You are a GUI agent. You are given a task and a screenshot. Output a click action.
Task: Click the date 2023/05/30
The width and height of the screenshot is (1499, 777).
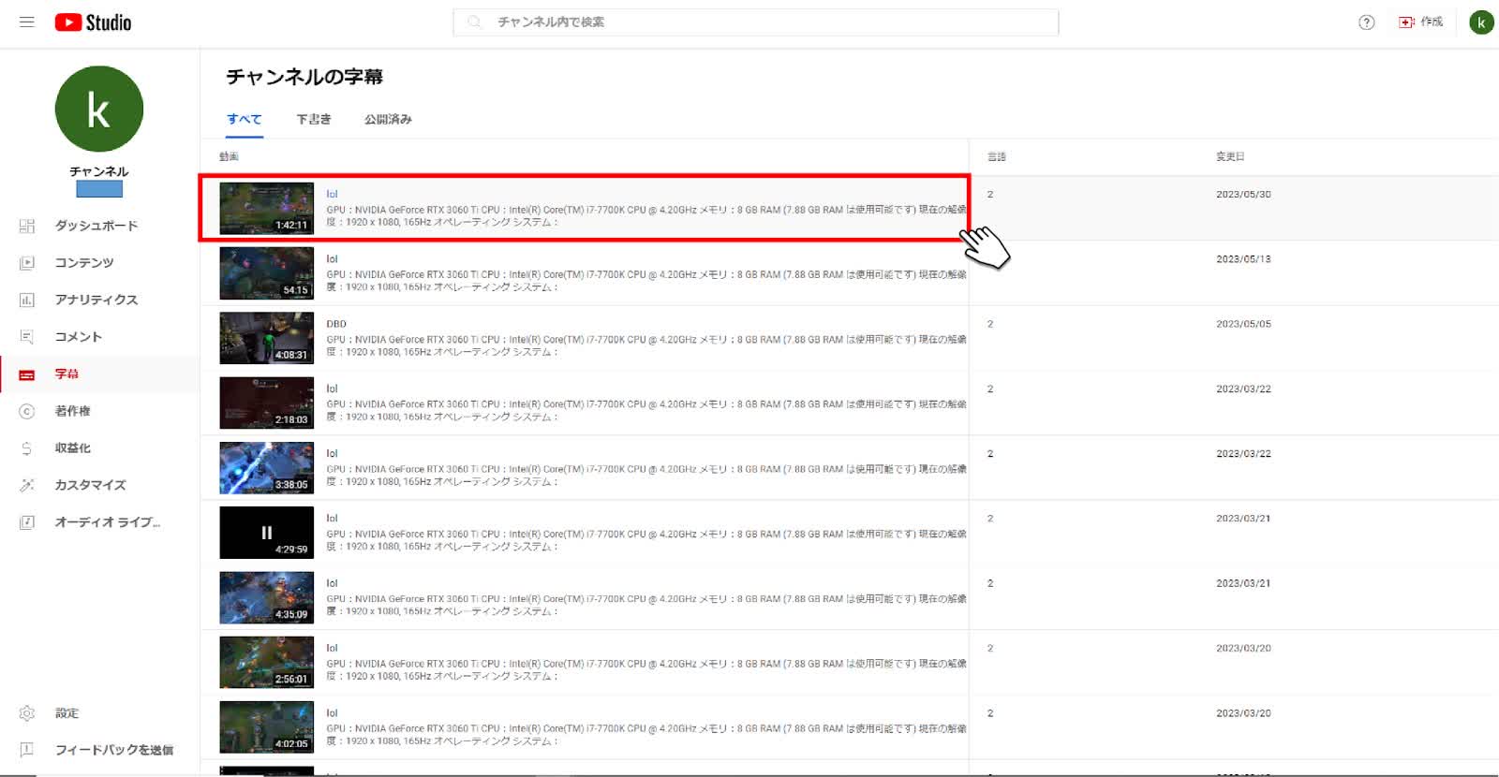tap(1243, 195)
